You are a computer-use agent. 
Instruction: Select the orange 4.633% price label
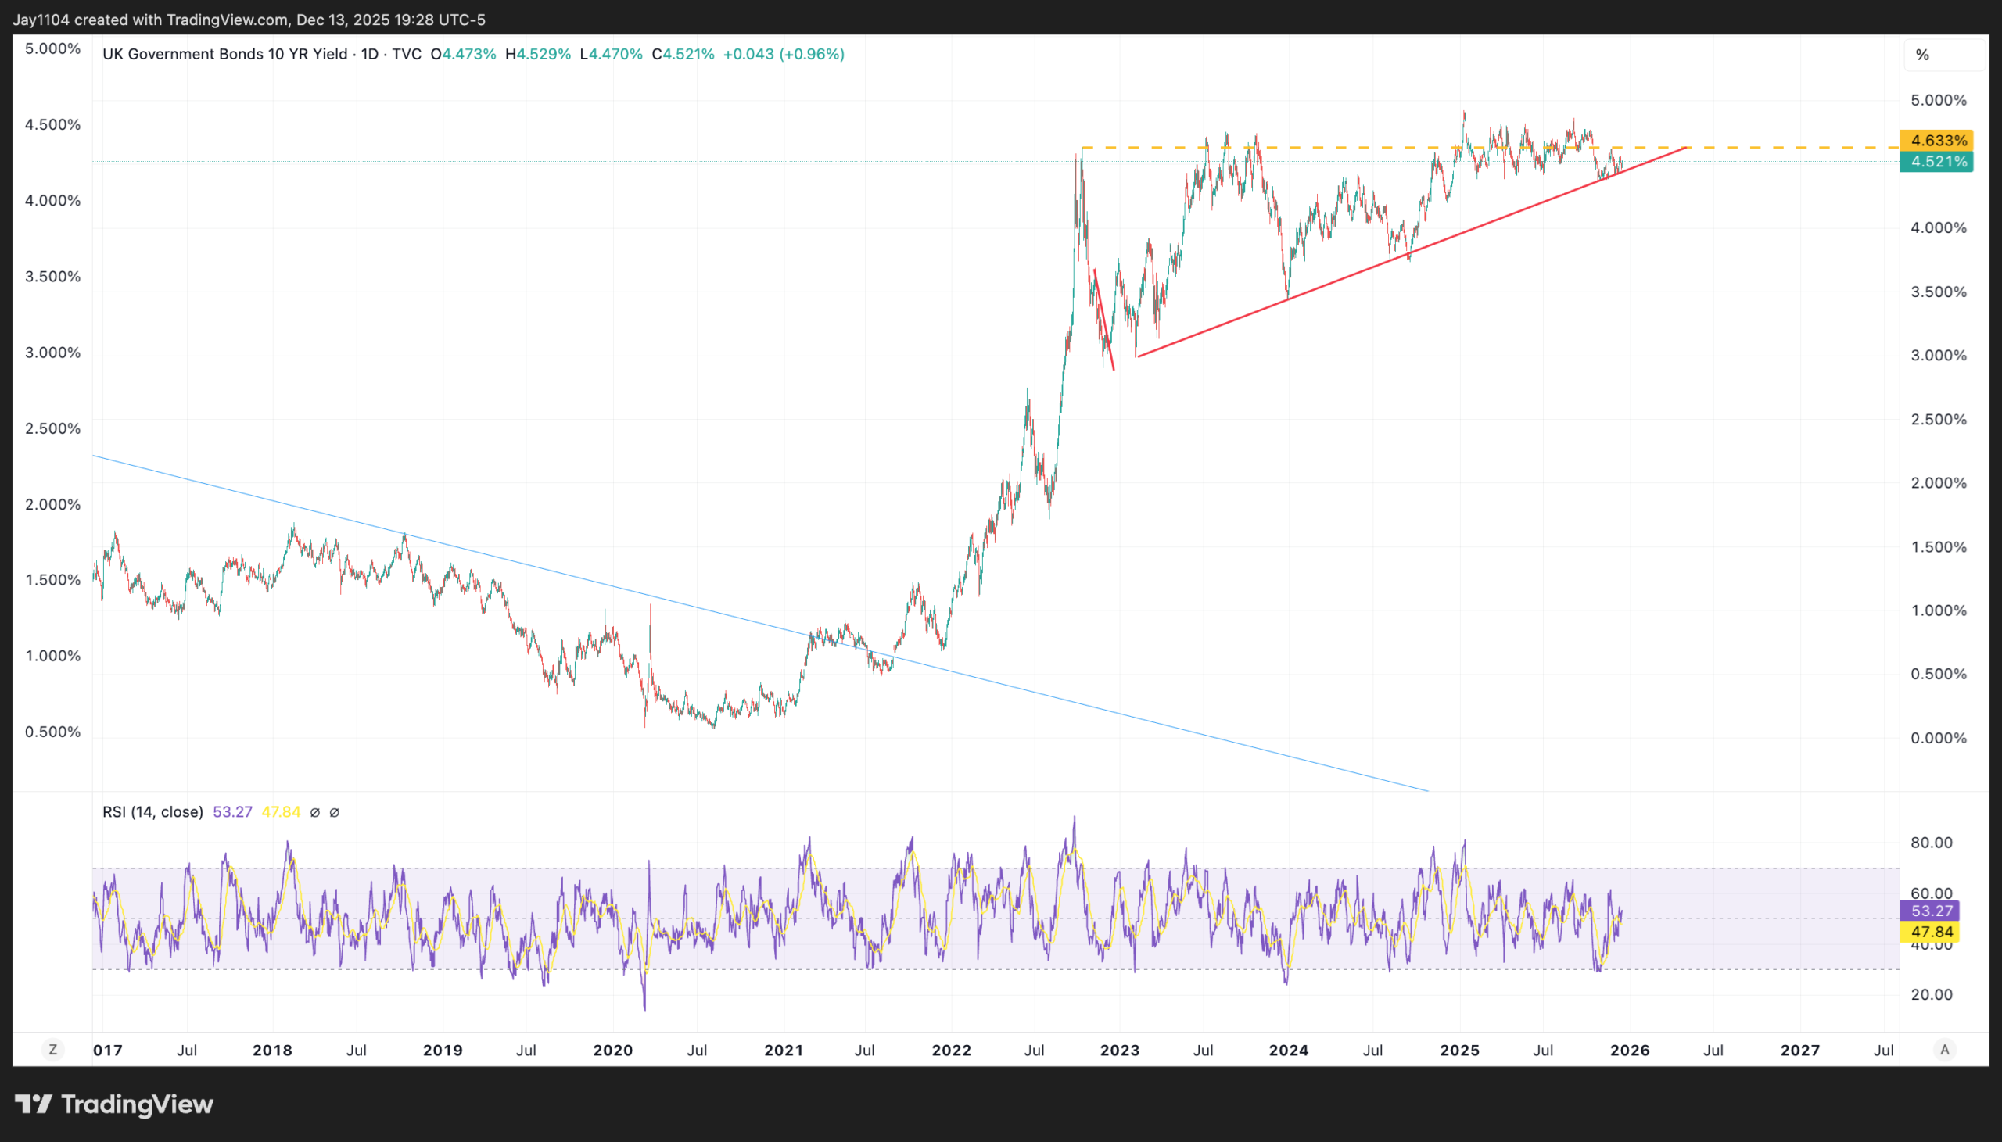pyautogui.click(x=1936, y=141)
